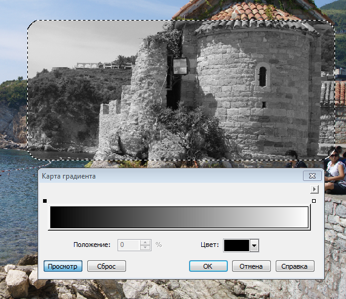Click the Карта градиента dialog title
The height and width of the screenshot is (299, 346).
click(68, 176)
